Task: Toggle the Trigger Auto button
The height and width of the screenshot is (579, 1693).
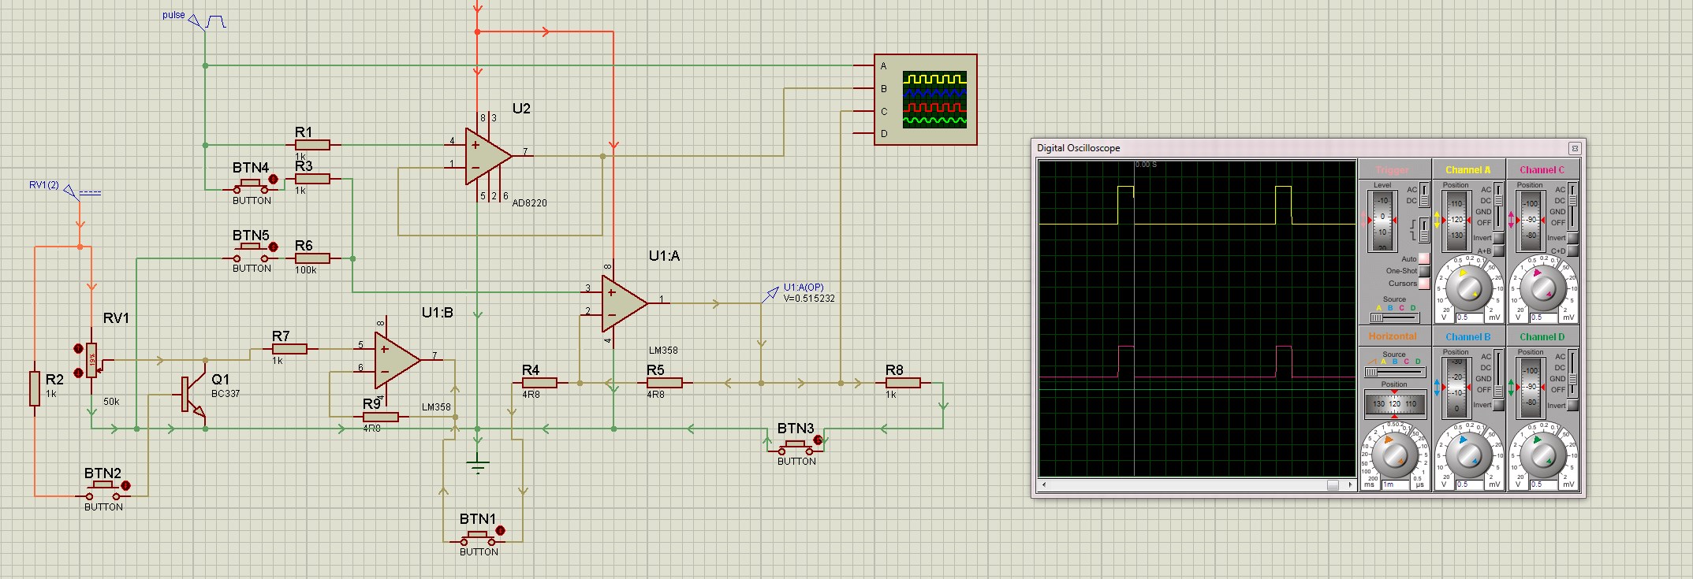Action: (x=1424, y=258)
